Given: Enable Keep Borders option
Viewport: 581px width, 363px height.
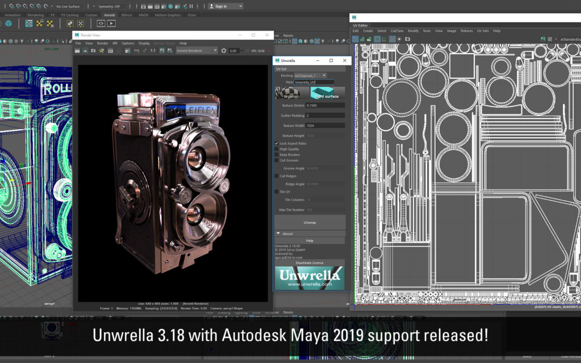Looking at the screenshot, I should 277,155.
